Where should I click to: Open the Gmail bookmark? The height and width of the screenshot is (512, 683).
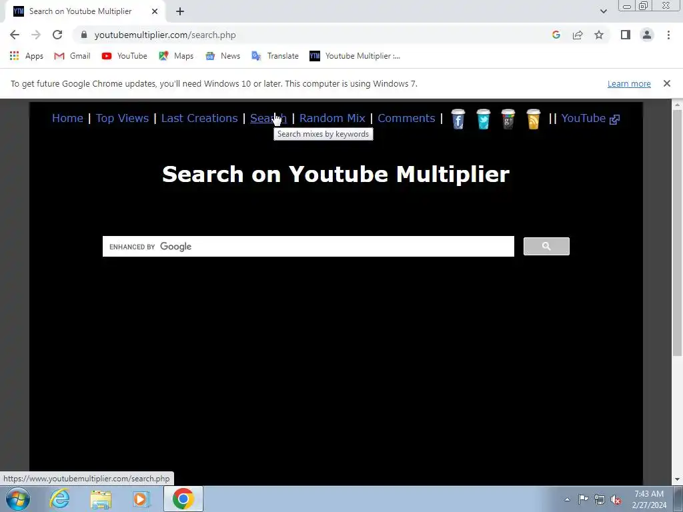(72, 56)
